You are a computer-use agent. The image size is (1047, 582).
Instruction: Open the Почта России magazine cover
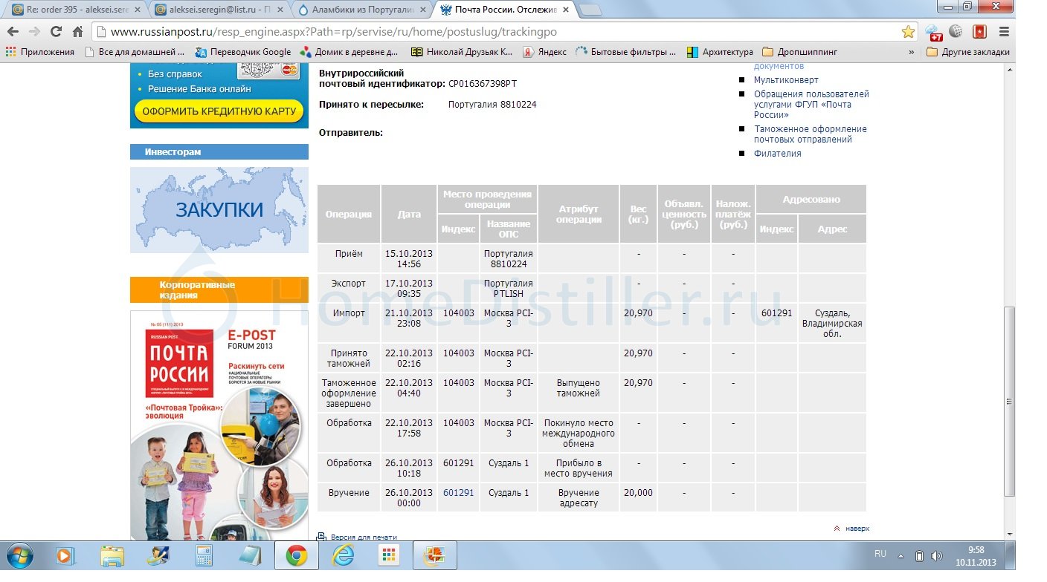219,425
